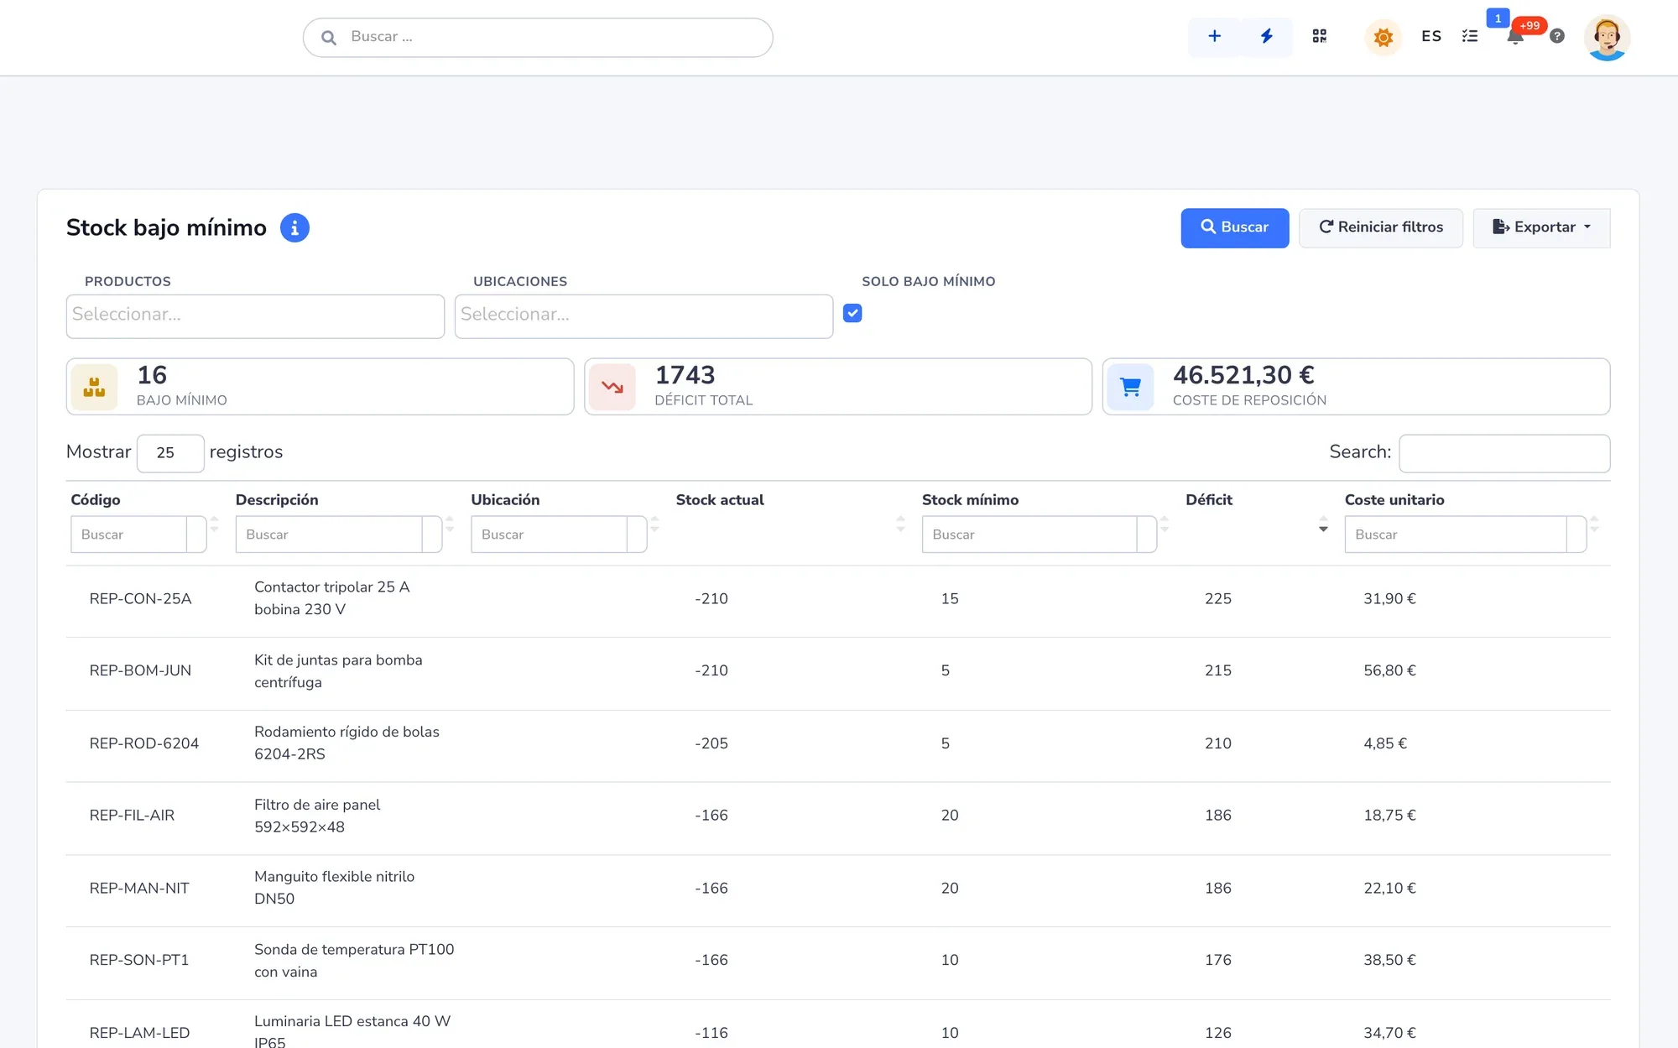1678x1048 pixels.
Task: Focus the top Buscar search field
Action: (x=538, y=38)
